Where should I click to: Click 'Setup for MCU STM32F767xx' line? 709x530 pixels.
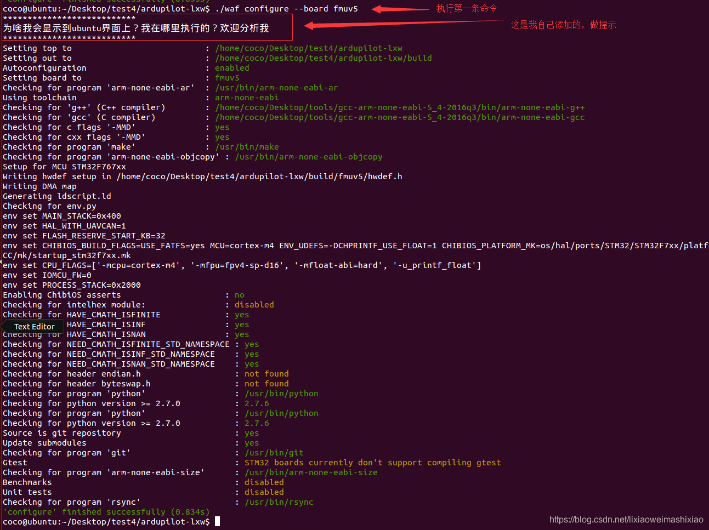(64, 167)
